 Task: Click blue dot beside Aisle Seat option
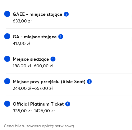click(7, 81)
